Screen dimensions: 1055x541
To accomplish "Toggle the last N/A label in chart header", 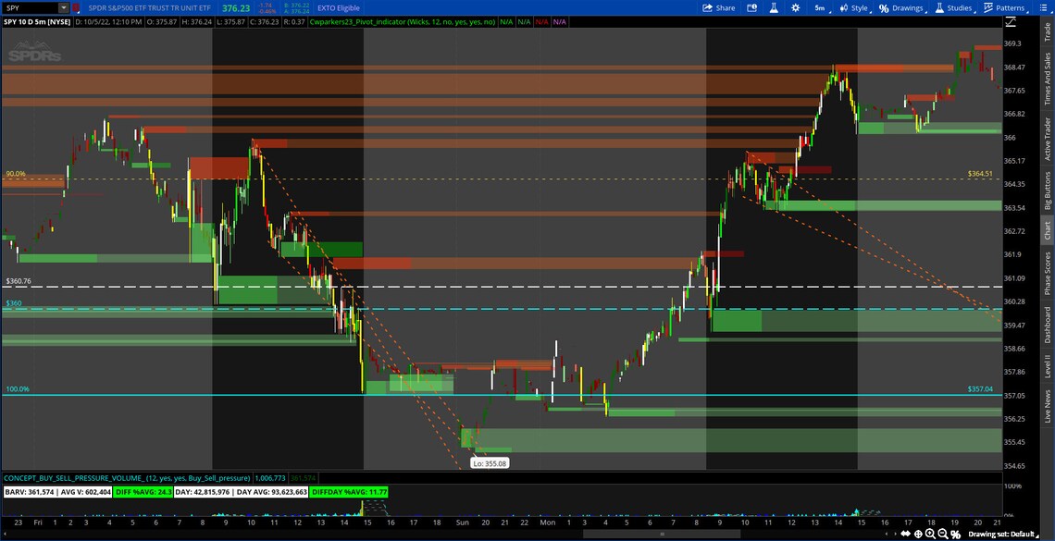I will (562, 21).
